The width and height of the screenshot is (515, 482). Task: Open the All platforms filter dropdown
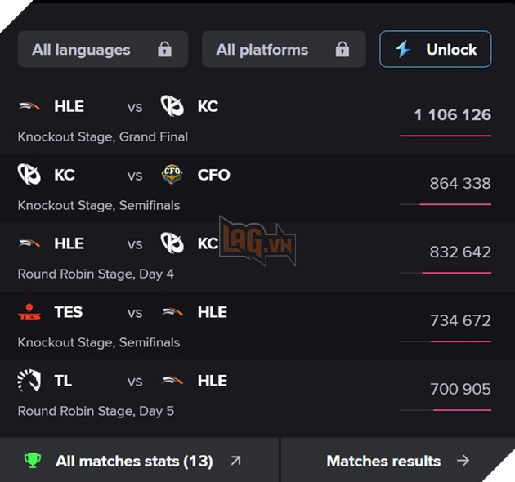point(283,50)
